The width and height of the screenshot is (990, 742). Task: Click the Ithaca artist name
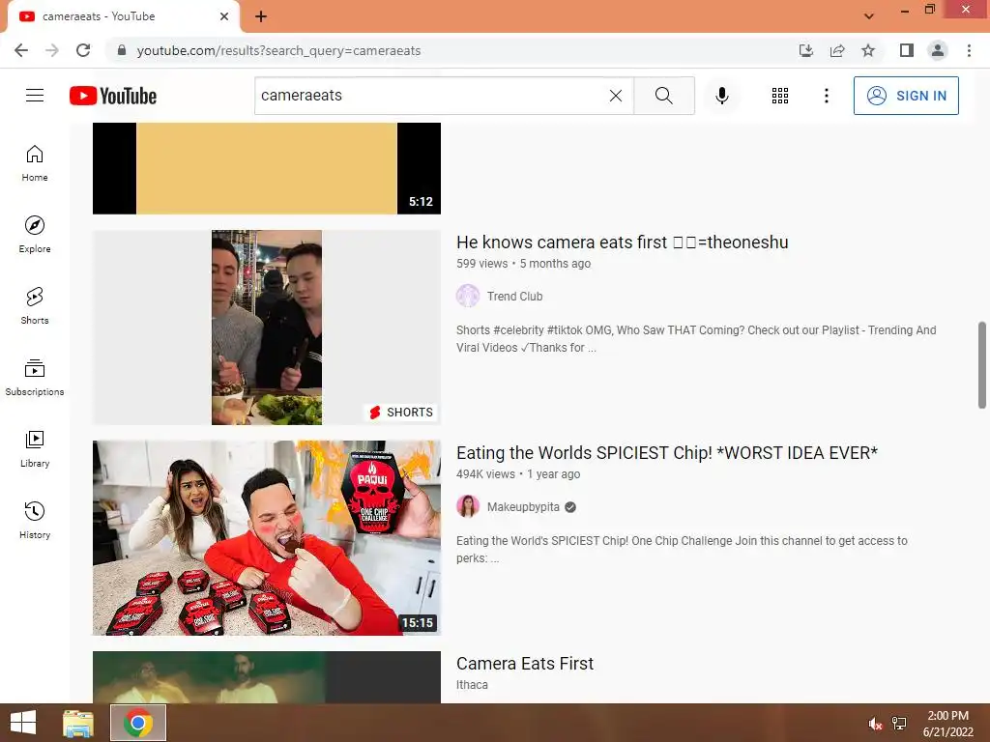(472, 685)
